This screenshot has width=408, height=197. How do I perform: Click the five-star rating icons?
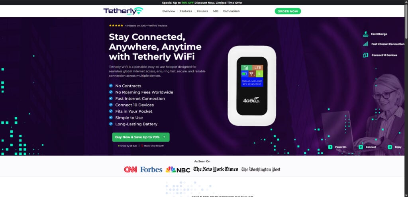coord(116,25)
